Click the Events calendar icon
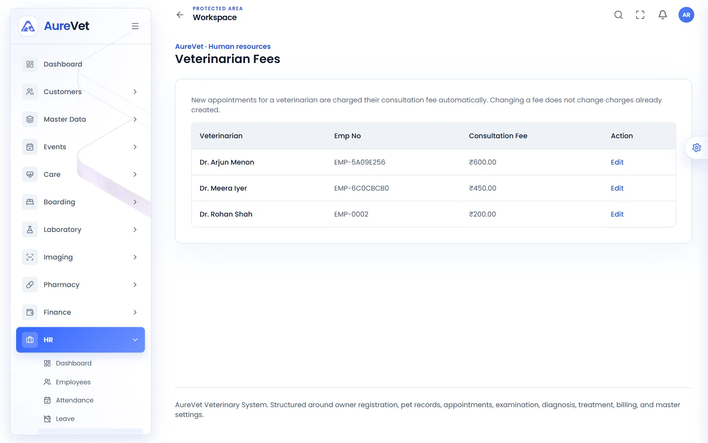Screen dimensions: 708x443 (30, 147)
